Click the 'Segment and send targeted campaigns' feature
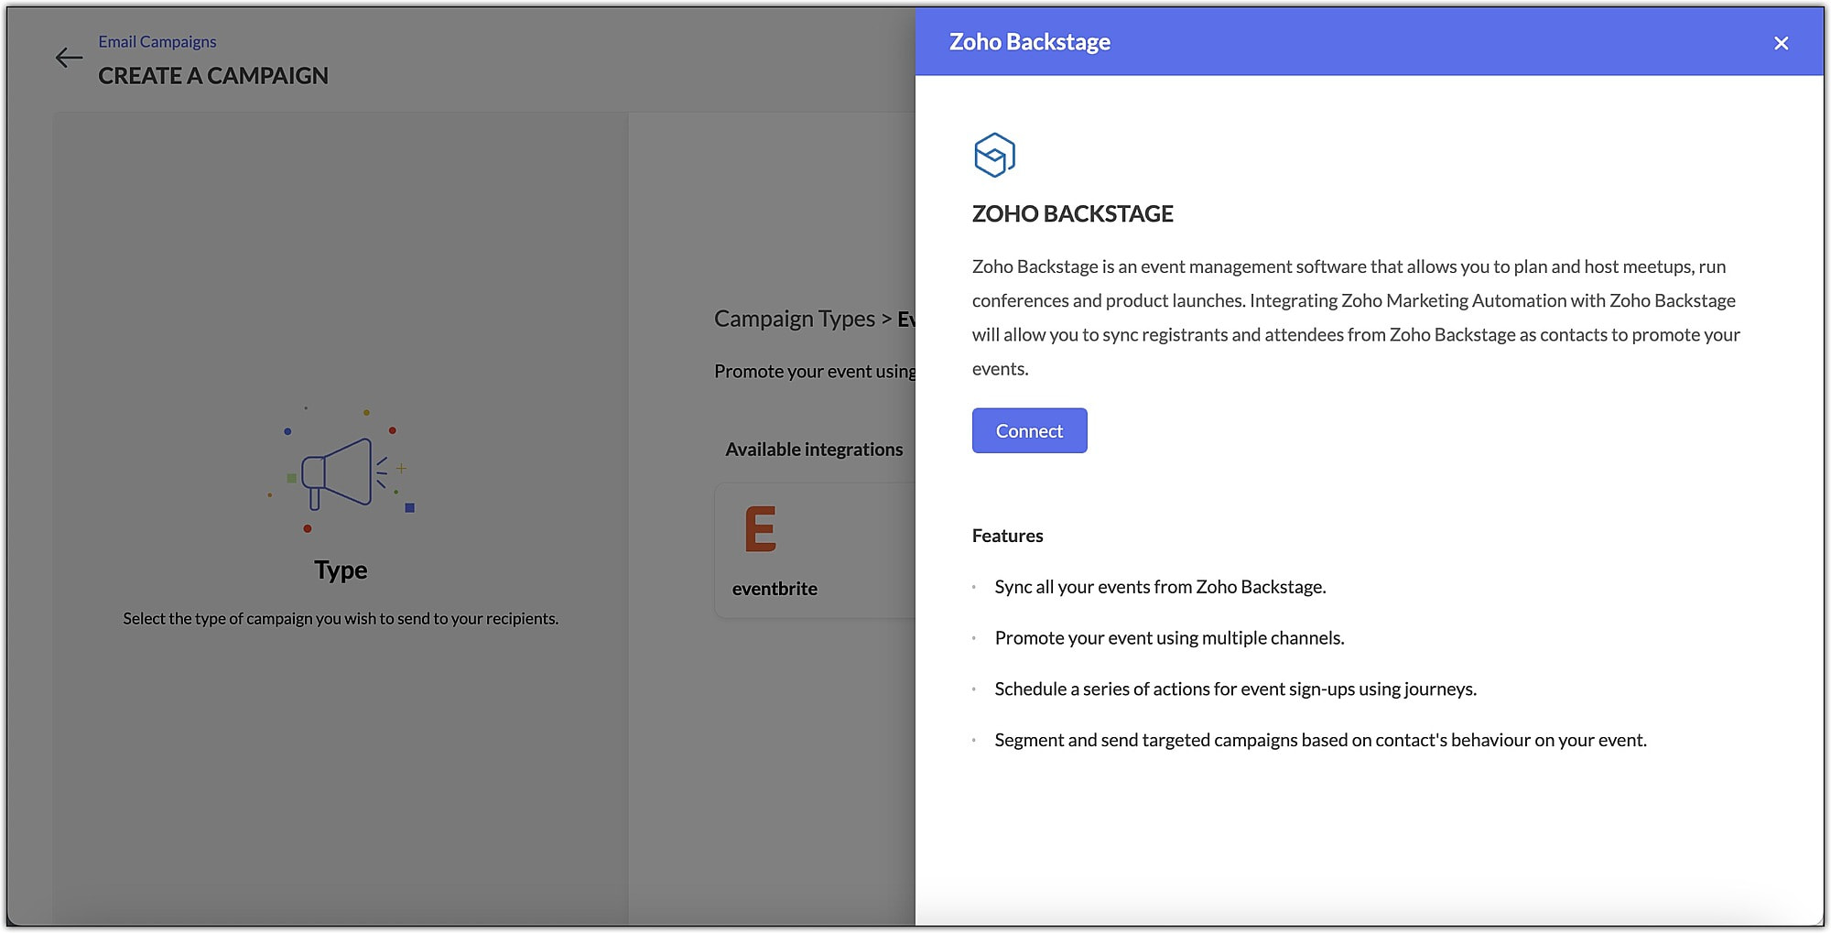Screen dimensions: 1831x933 click(x=1320, y=740)
